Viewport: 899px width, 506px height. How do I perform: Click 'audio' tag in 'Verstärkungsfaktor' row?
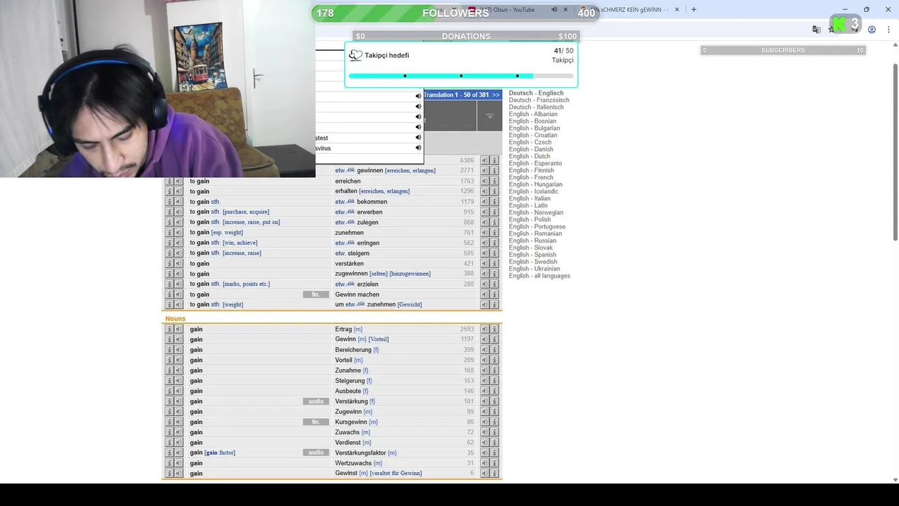click(316, 453)
